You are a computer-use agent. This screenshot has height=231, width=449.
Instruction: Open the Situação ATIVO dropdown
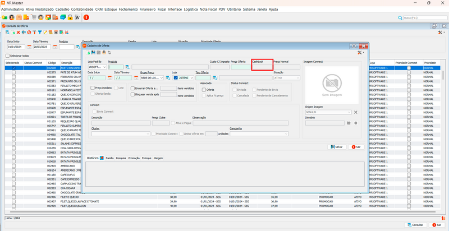(x=287, y=78)
